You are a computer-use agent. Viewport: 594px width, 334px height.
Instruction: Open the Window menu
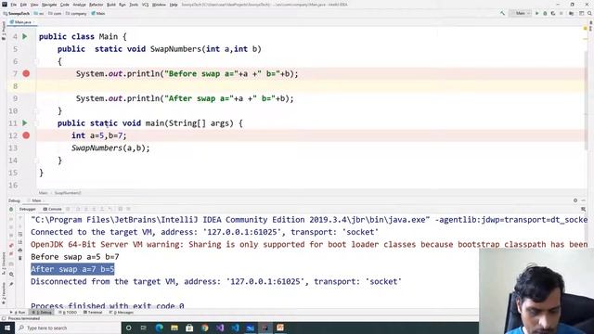(x=159, y=5)
